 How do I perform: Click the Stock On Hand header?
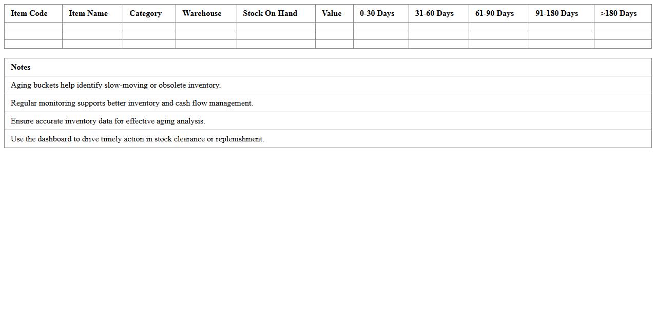point(270,13)
